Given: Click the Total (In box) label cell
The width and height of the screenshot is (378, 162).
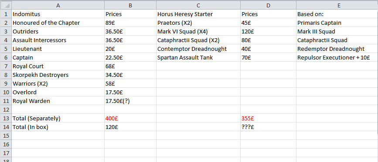Looking at the screenshot, I should pyautogui.click(x=58, y=127).
